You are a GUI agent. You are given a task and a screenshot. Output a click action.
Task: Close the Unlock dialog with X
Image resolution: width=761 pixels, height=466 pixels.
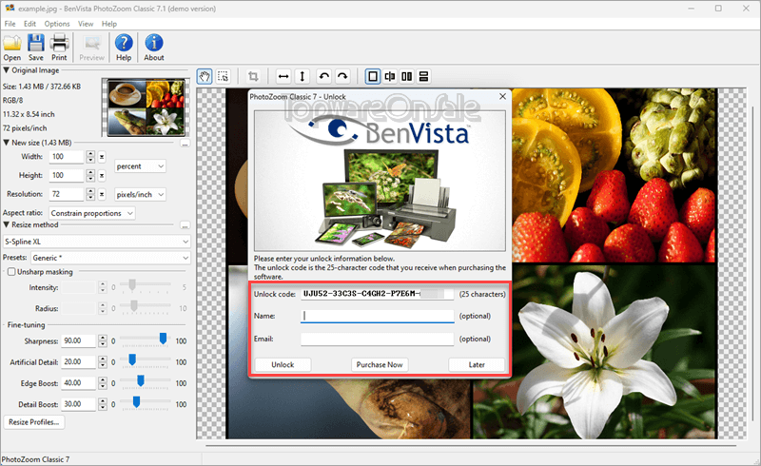[502, 97]
